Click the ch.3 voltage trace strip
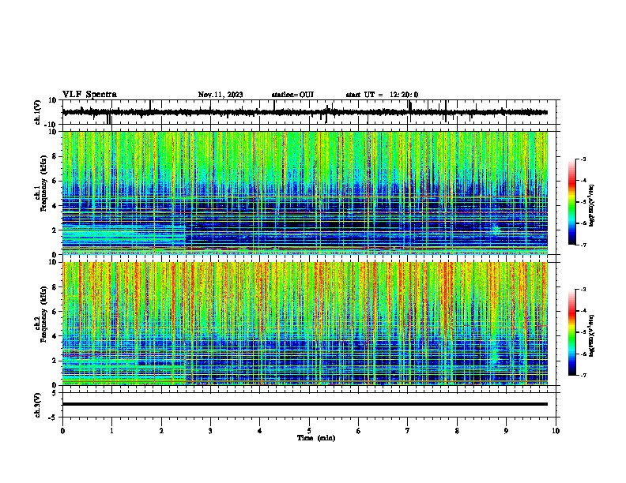This screenshot has height=483, width=626. 309,405
